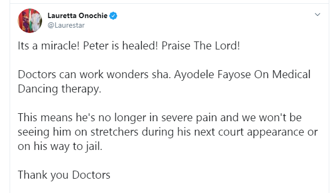Open Lauretta Onochie's profile picture

[30, 21]
